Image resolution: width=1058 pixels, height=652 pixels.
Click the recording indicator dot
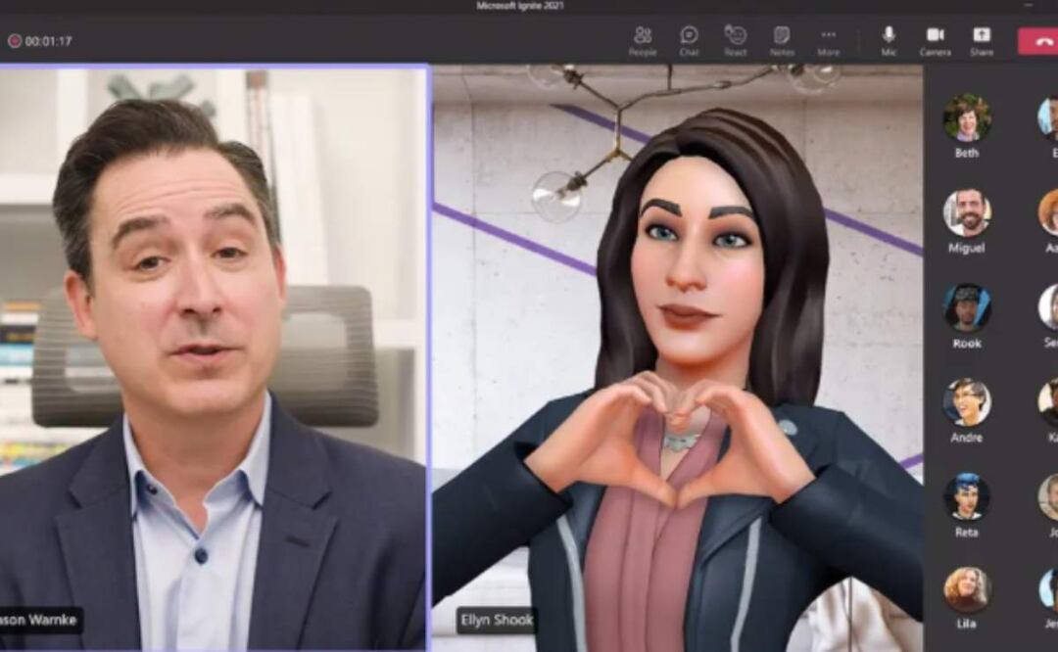coord(14,41)
